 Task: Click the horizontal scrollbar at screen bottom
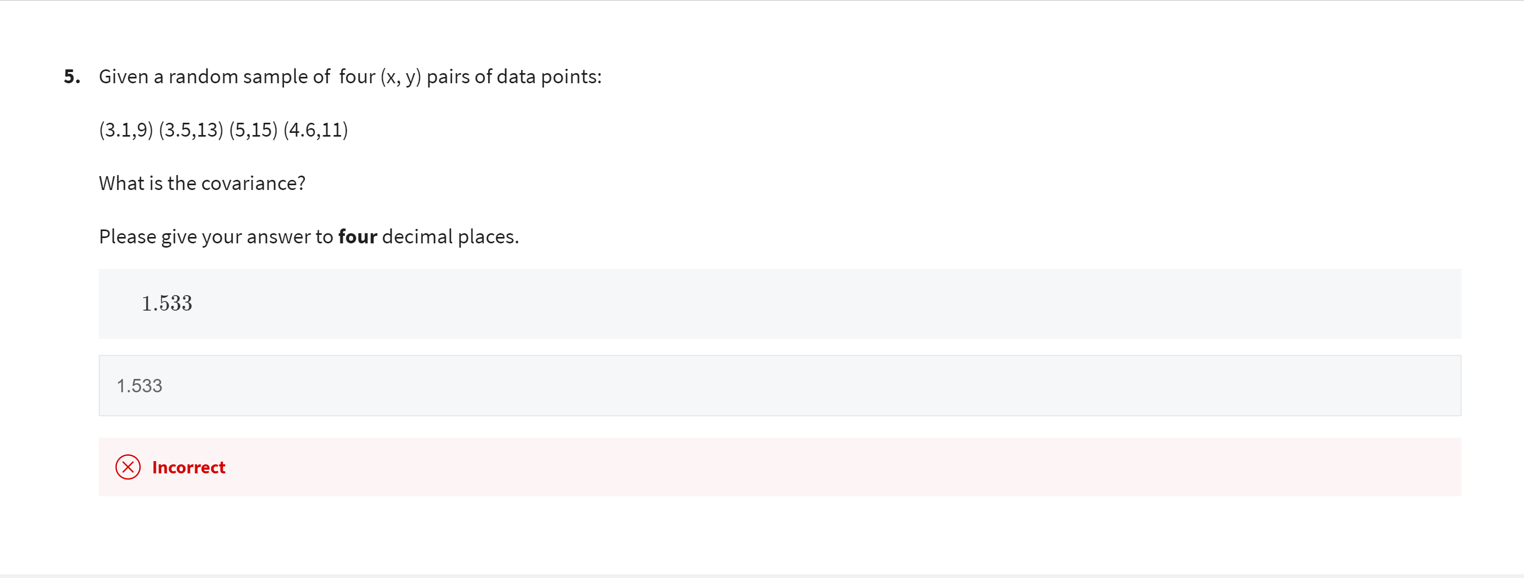762,575
